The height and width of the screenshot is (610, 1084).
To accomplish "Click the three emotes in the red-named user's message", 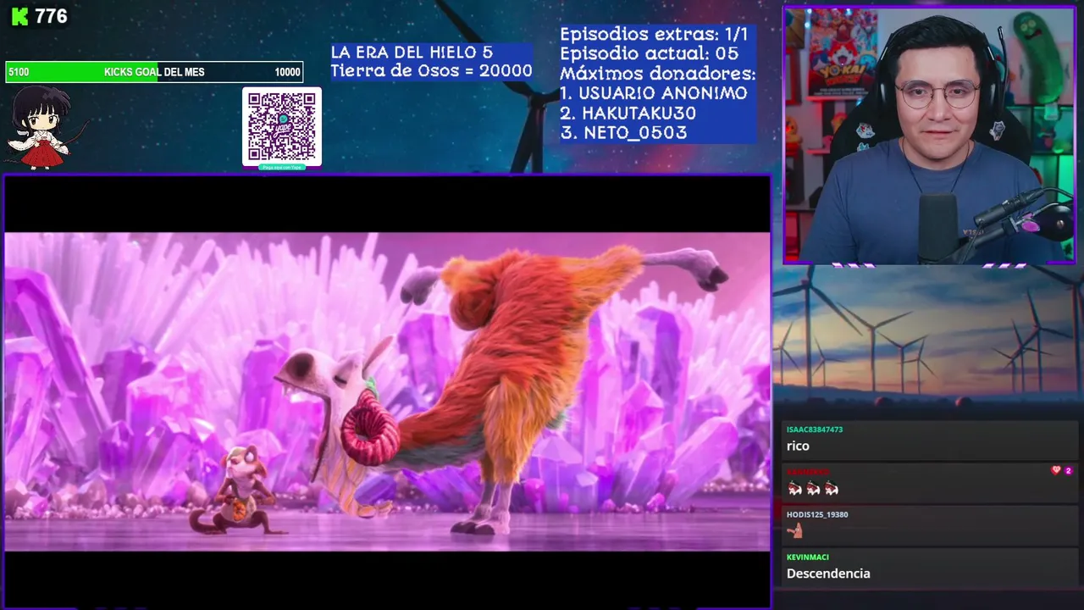I will [x=812, y=489].
